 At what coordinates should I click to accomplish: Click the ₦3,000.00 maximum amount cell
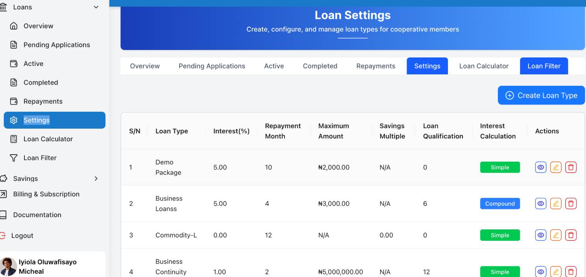click(334, 203)
